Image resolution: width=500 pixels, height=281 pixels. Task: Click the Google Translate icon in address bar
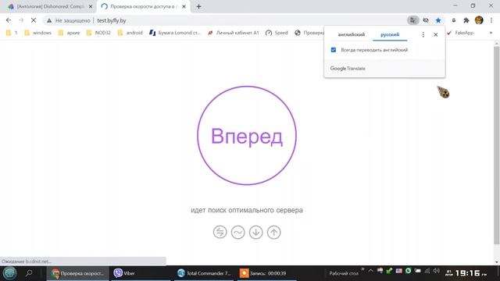click(413, 20)
